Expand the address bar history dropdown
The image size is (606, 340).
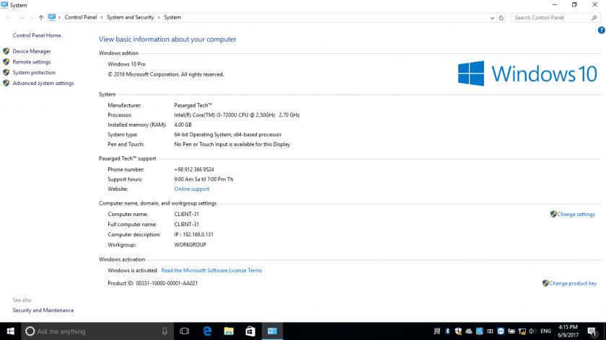(x=491, y=17)
